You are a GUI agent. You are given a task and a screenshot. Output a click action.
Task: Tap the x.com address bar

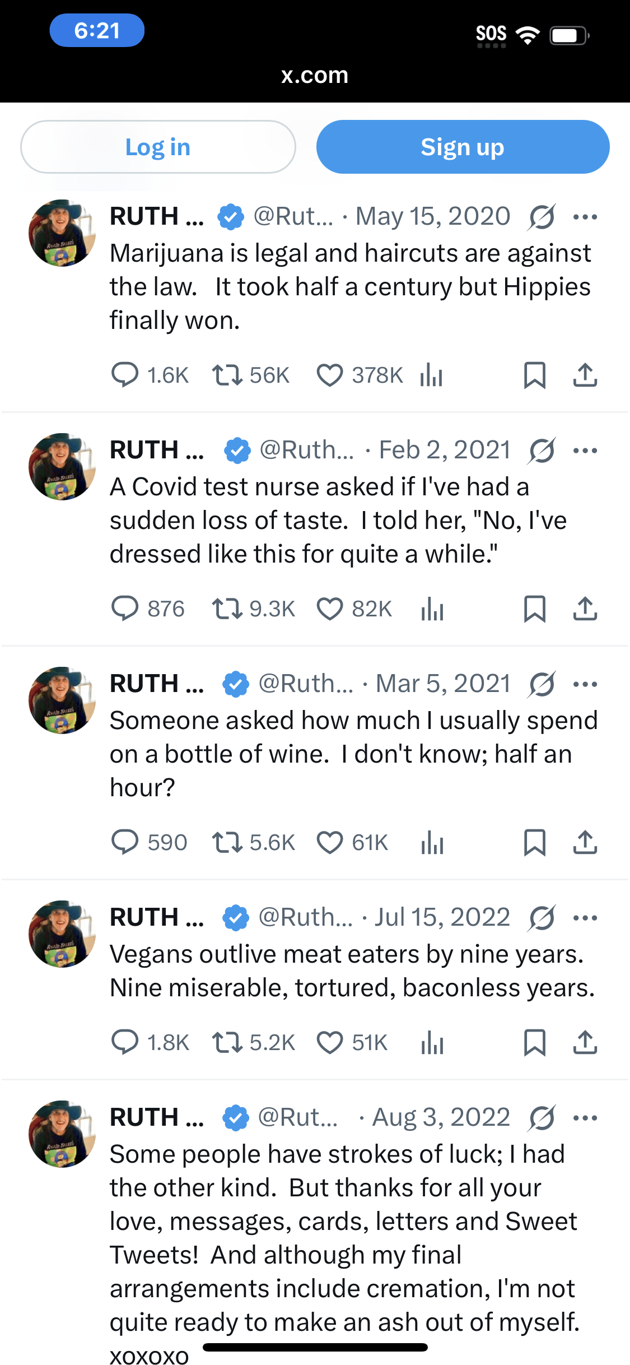click(315, 75)
